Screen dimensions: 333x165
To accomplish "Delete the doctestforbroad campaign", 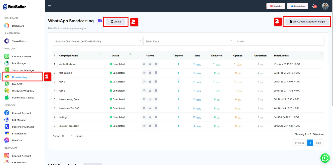I will tap(156, 64).
